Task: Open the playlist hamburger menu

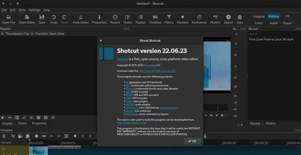Action: pyautogui.click(x=53, y=118)
